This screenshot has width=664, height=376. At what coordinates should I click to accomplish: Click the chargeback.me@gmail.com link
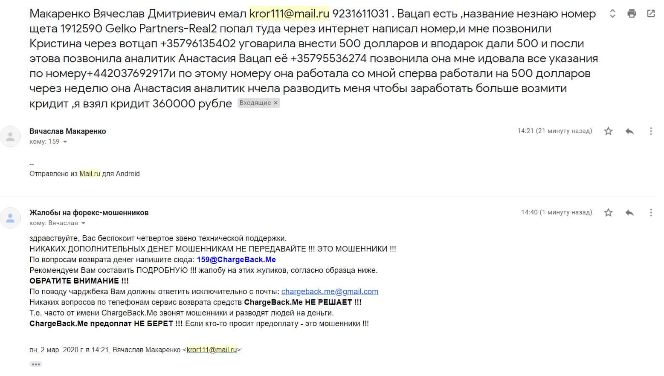(330, 292)
